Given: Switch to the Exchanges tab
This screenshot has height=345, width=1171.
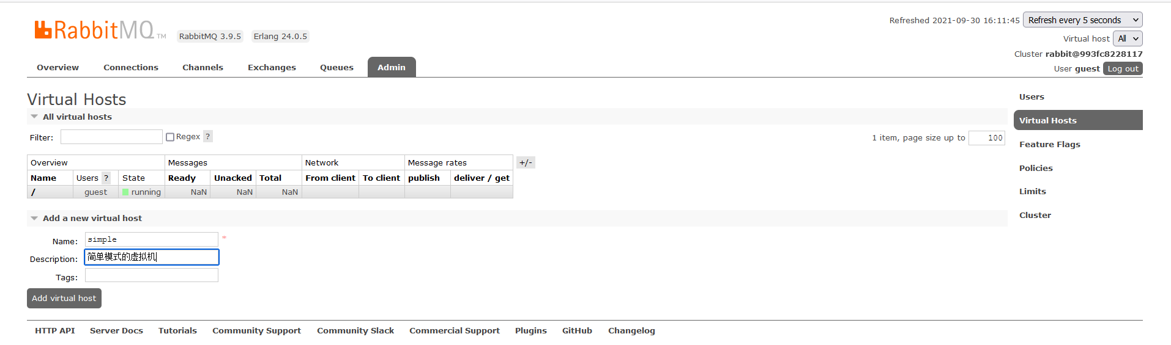Looking at the screenshot, I should click(272, 68).
